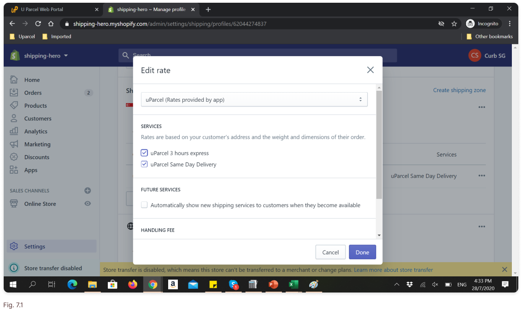Go to the browser home page
Viewport: 522px width, 310px height.
pos(51,23)
